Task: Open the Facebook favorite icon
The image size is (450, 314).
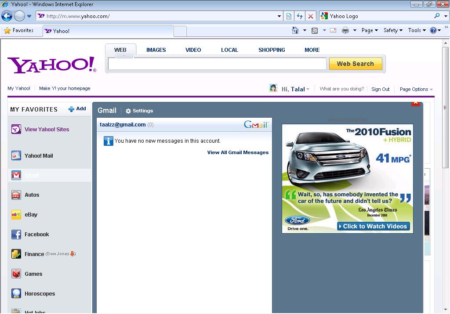Action: [x=16, y=234]
